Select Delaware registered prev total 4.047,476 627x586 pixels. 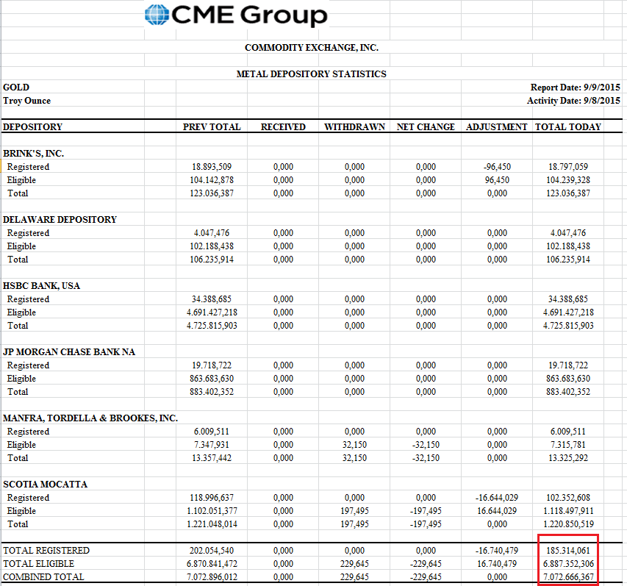[x=212, y=233]
